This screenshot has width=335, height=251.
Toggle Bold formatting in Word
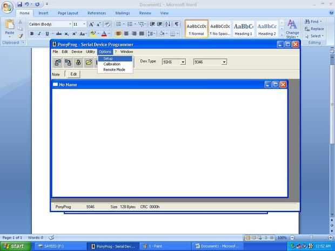tap(32, 33)
